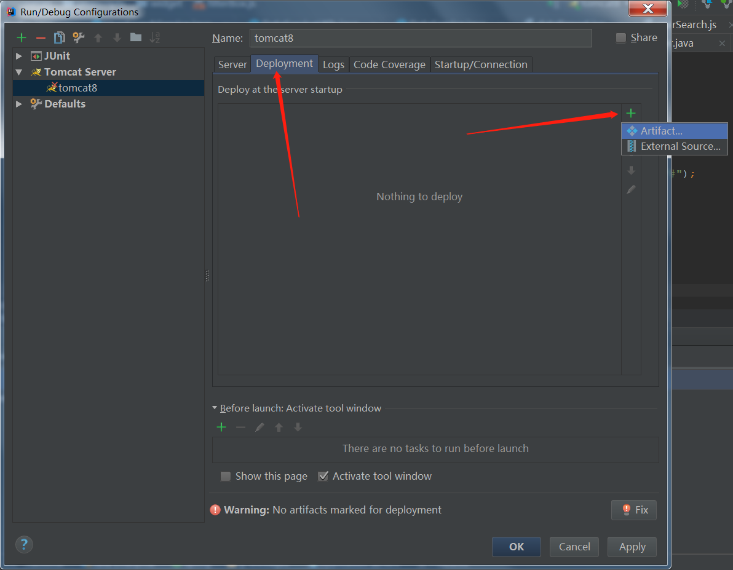Add a new run configuration with the green plus
This screenshot has height=570, width=733.
pyautogui.click(x=22, y=38)
